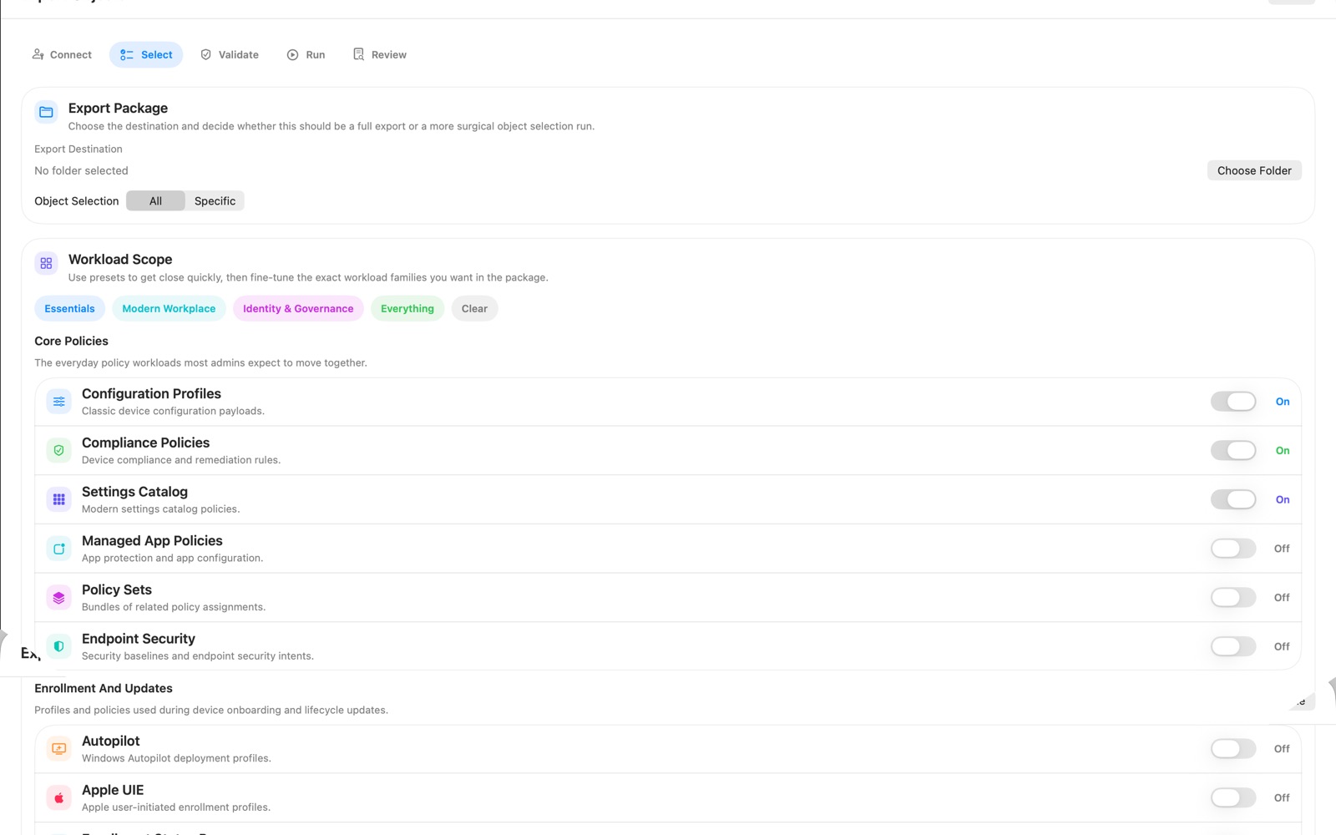Enable the Managed App Policies toggle
The image size is (1336, 835).
(1232, 548)
